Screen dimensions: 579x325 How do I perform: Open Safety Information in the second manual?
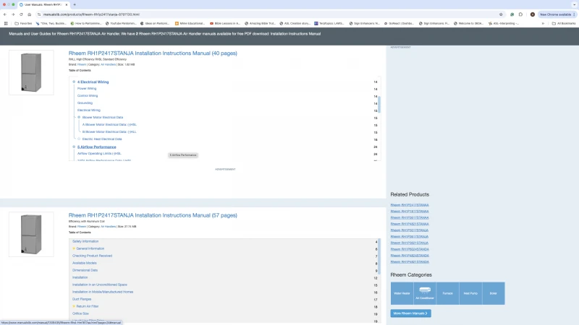[85, 241]
